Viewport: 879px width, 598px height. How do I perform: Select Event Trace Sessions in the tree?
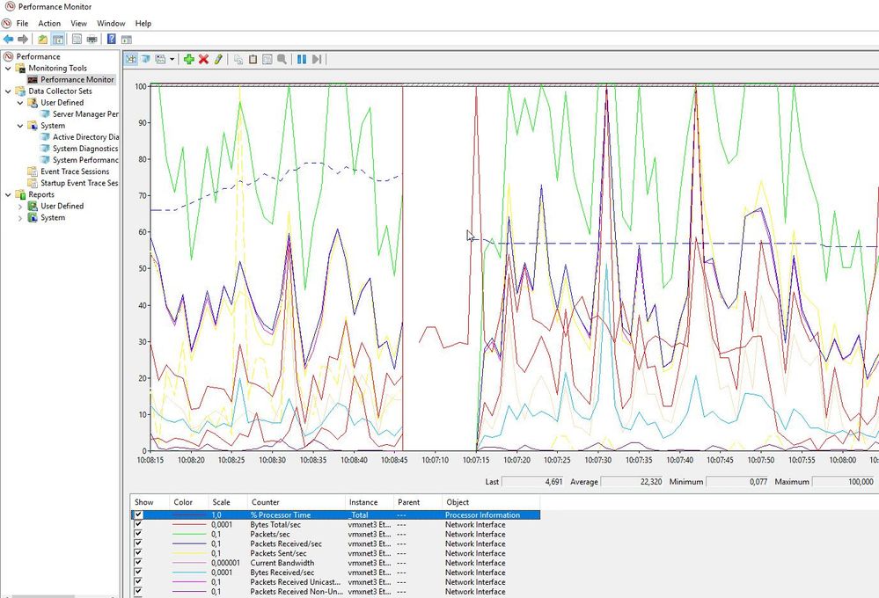75,171
